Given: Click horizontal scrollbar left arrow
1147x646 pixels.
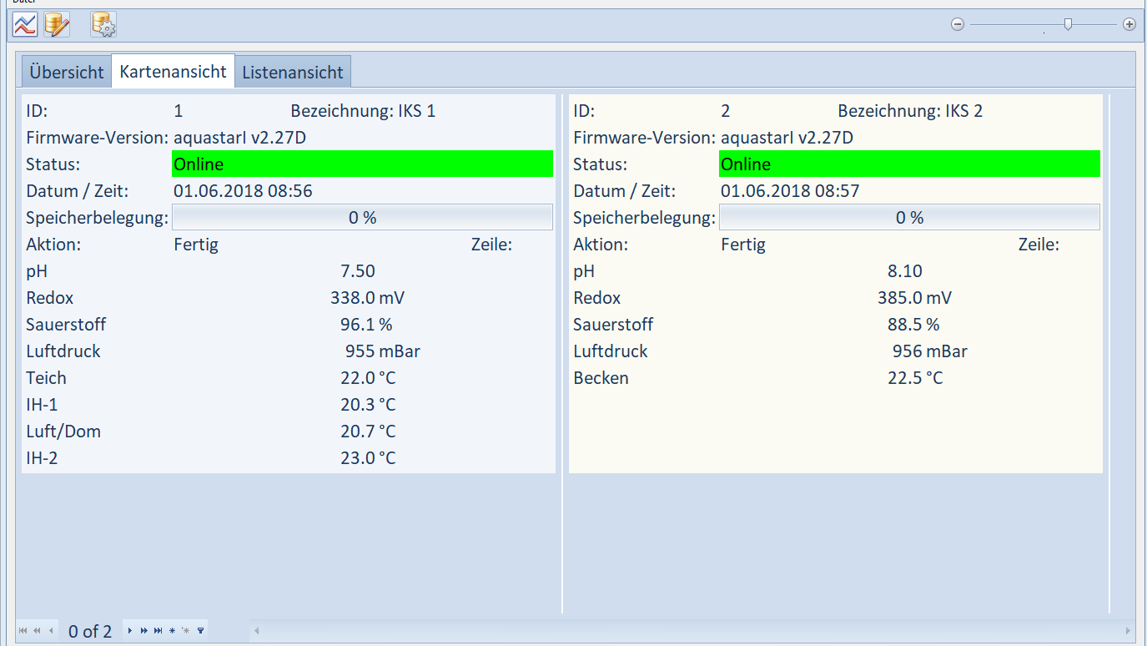Looking at the screenshot, I should 257,631.
